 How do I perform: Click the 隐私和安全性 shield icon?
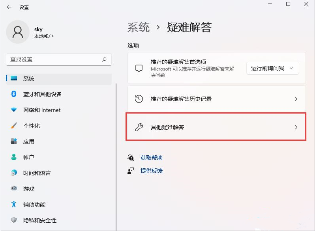(x=14, y=220)
